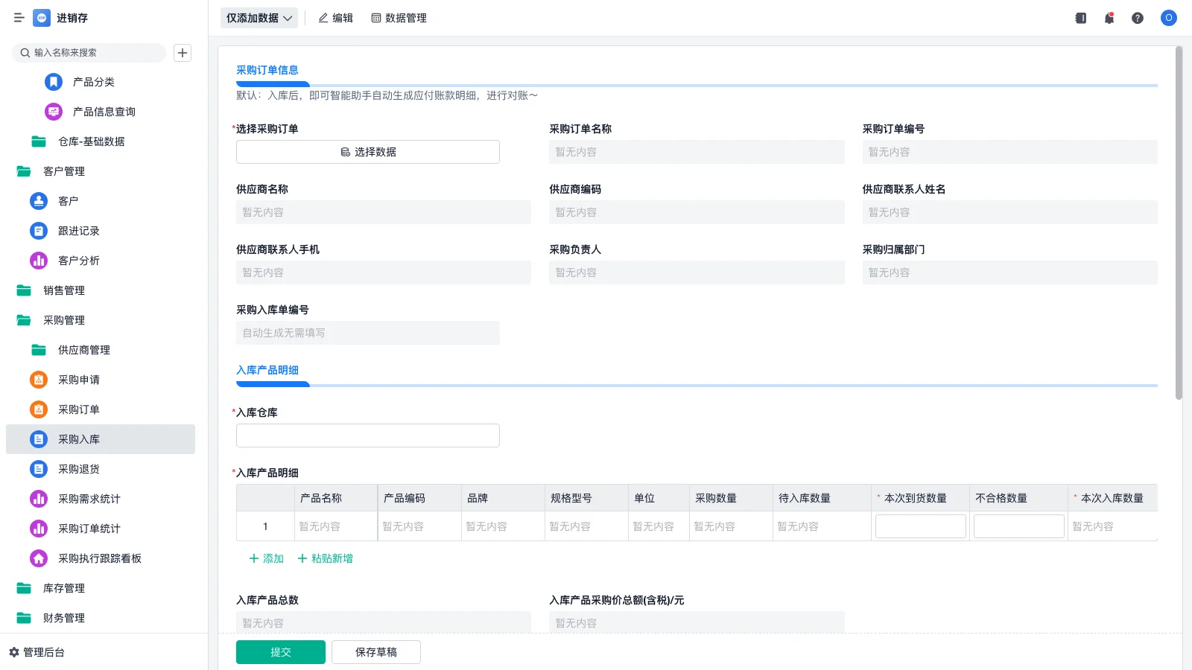Select 采购订单 in the sidebar
Viewport: 1192px width, 670px height.
(x=79, y=409)
